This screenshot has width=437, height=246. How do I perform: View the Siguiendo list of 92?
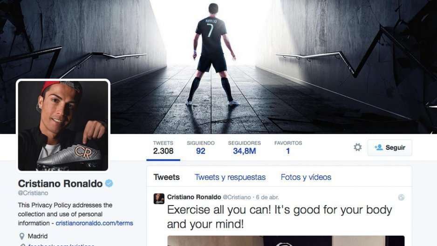[x=201, y=148]
